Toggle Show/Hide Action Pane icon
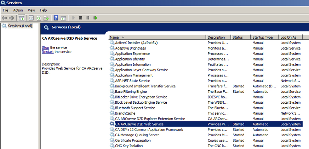 [x=63, y=18]
